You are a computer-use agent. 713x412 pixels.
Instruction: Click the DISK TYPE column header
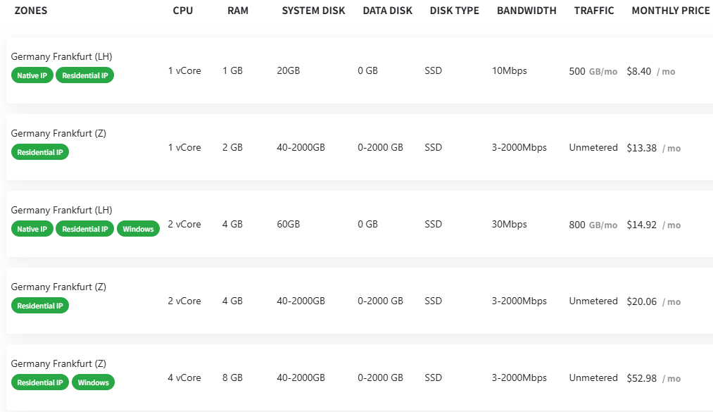point(454,11)
